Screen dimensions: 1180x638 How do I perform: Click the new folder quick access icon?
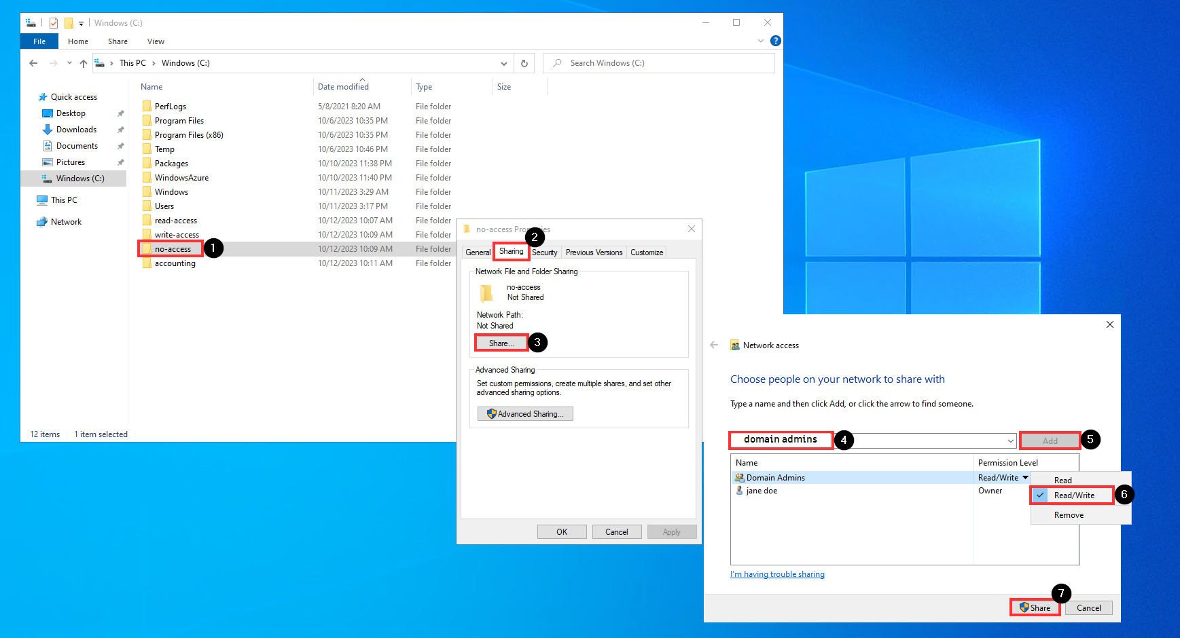tap(69, 23)
